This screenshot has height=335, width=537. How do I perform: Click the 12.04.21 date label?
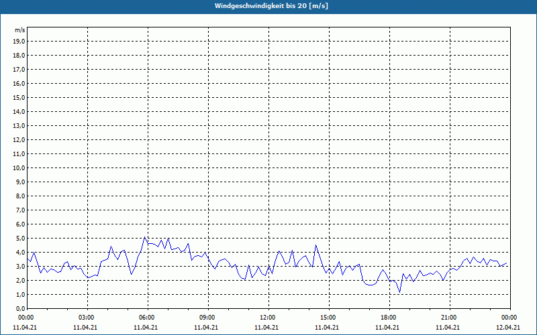click(508, 327)
